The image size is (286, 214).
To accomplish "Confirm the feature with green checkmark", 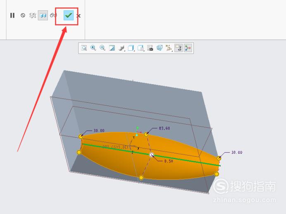I will [x=69, y=15].
